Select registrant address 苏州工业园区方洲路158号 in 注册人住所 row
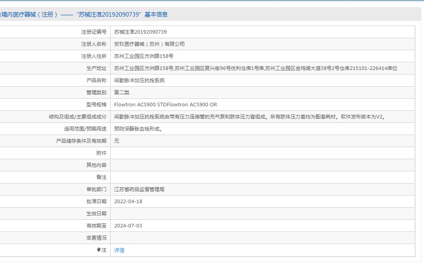Viewport: 424px width, 266px height. tap(143, 56)
